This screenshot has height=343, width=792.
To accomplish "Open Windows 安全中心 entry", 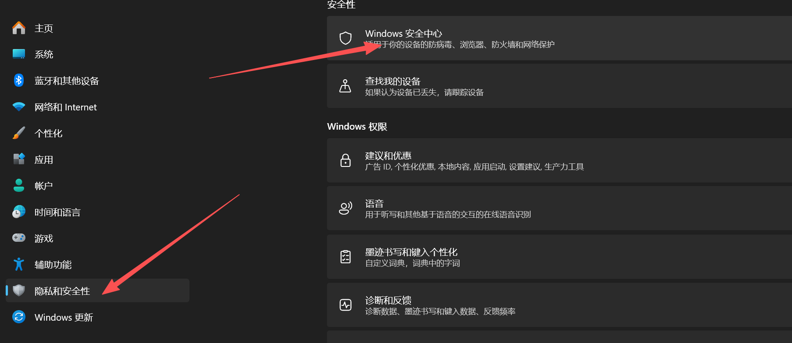I will click(x=559, y=38).
